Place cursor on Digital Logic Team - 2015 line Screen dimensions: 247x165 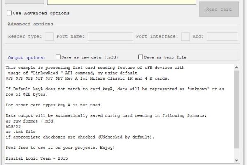pos(37,158)
